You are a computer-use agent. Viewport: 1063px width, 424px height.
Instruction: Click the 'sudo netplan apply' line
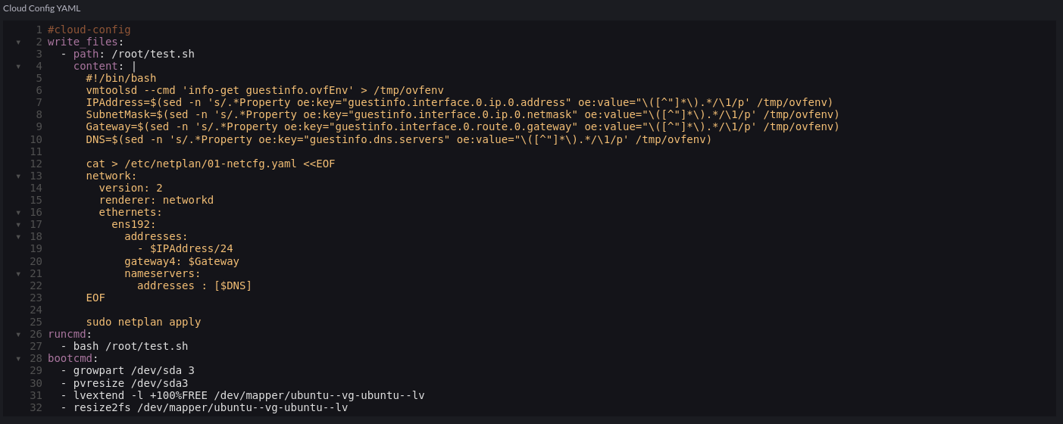pyautogui.click(x=143, y=322)
